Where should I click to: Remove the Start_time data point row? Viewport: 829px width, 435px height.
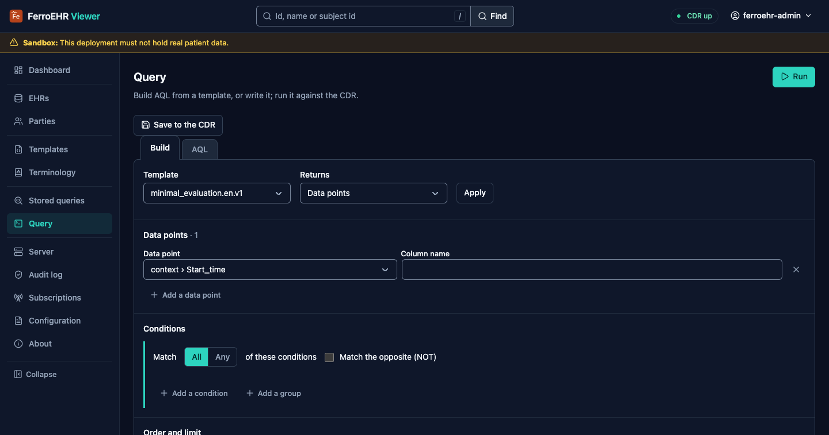[x=796, y=270]
